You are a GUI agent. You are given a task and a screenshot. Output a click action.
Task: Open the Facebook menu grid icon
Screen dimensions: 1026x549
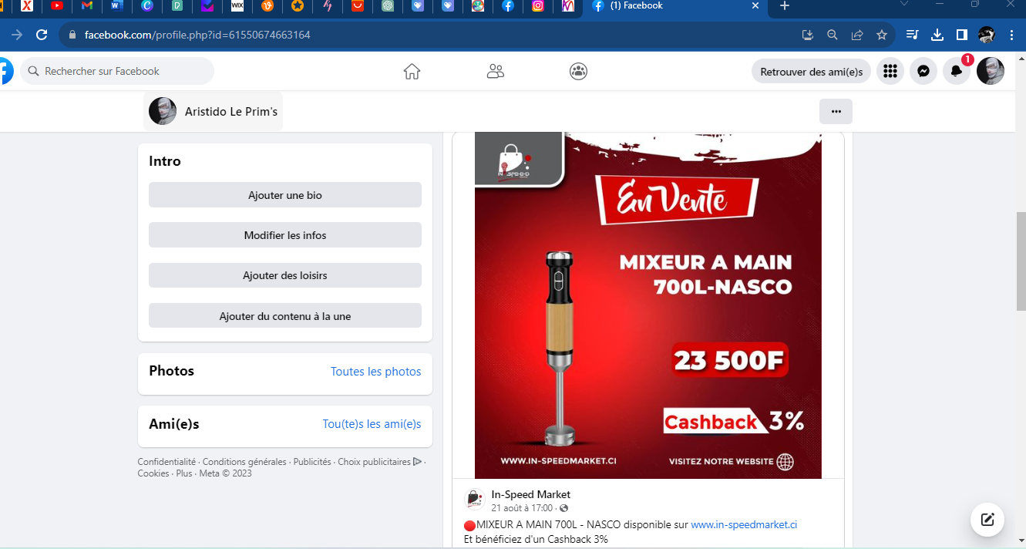click(890, 72)
